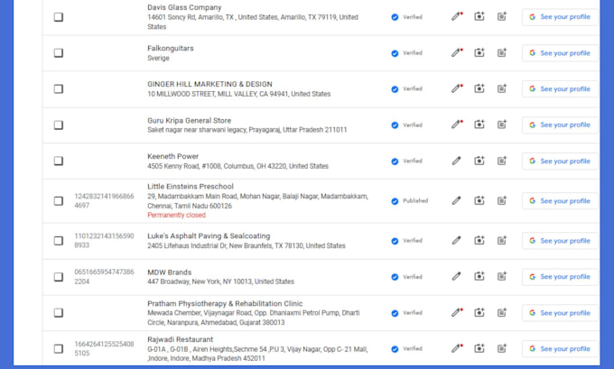The image size is (614, 369).
Task: Edit Luke's Asphalt Paving & Sealcoating profile
Action: coord(456,240)
